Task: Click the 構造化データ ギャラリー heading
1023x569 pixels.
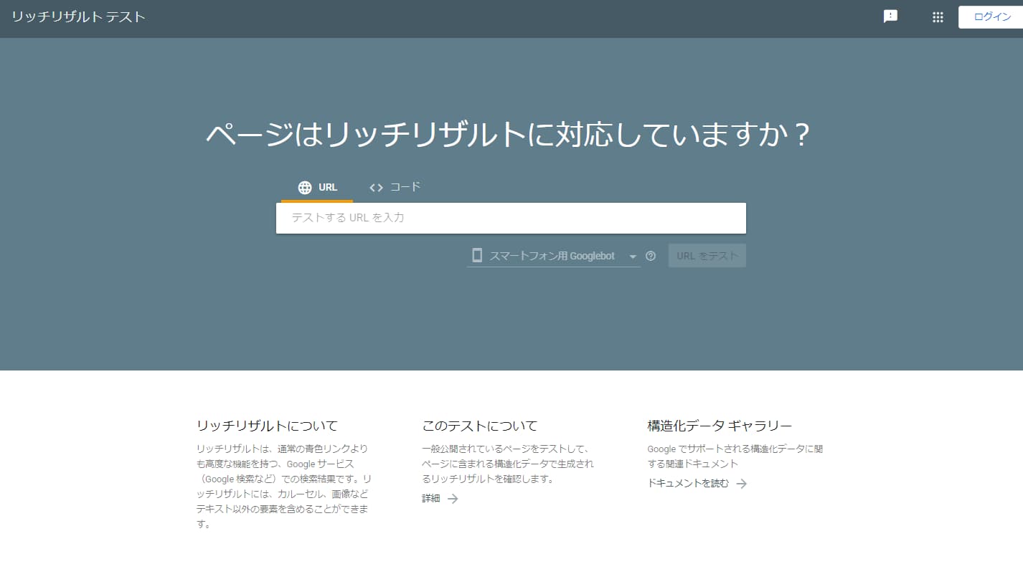Action: click(720, 426)
